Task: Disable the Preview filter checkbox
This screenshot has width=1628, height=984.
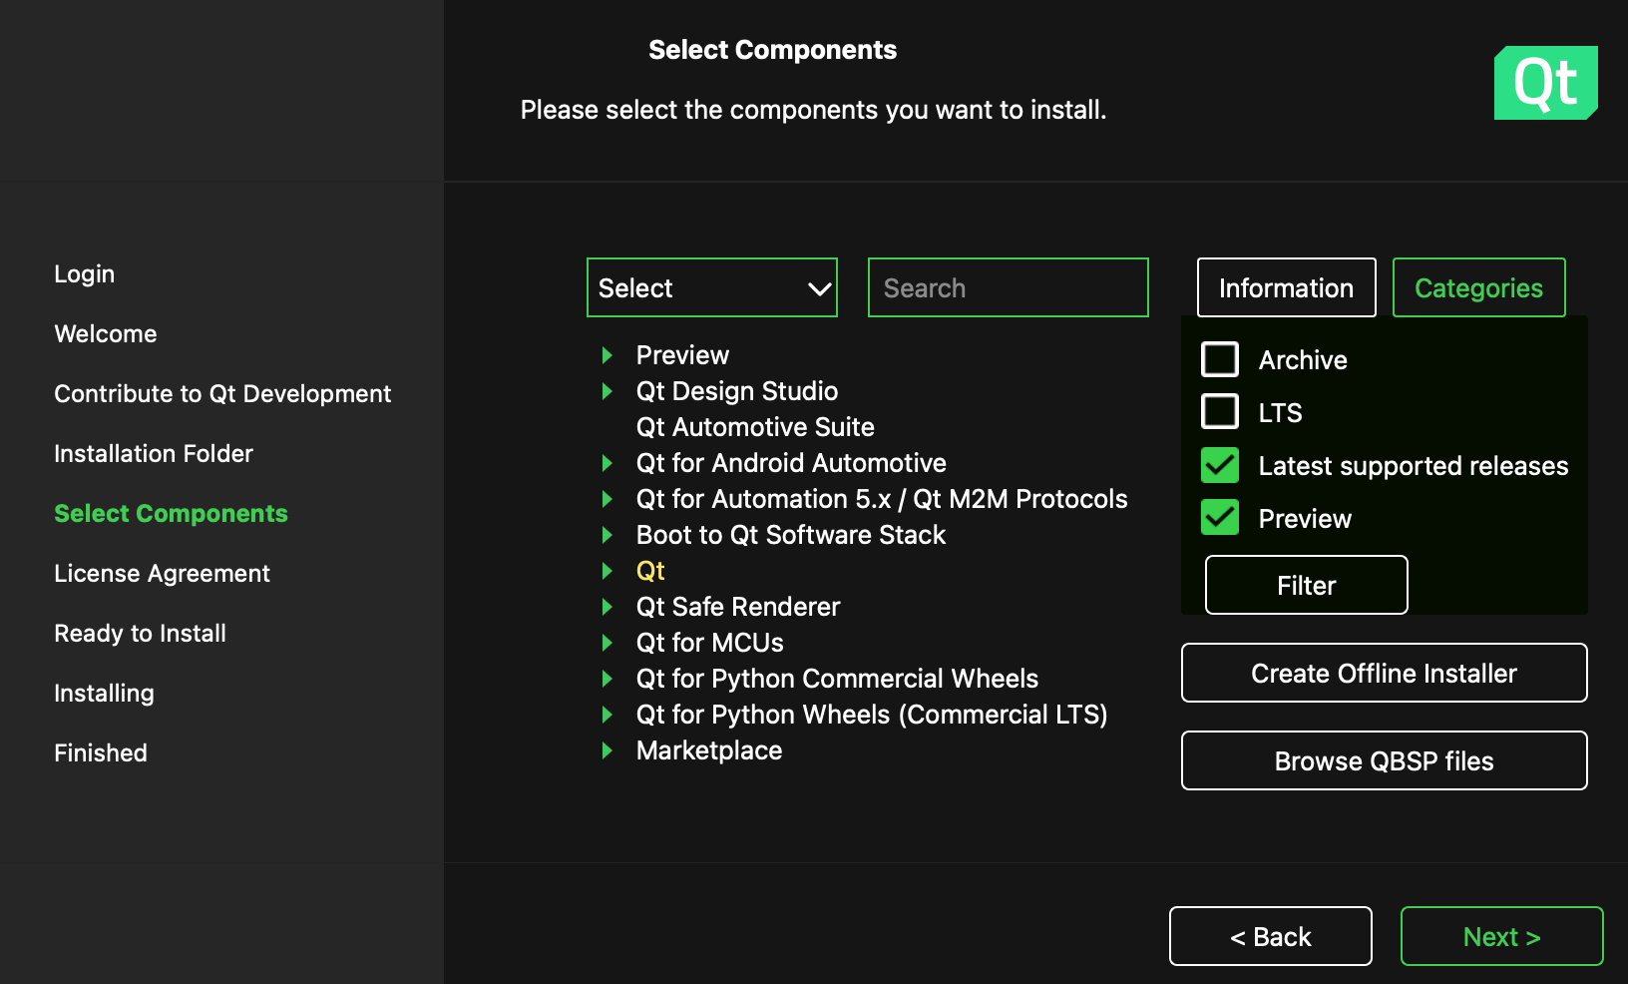Action: [x=1219, y=517]
